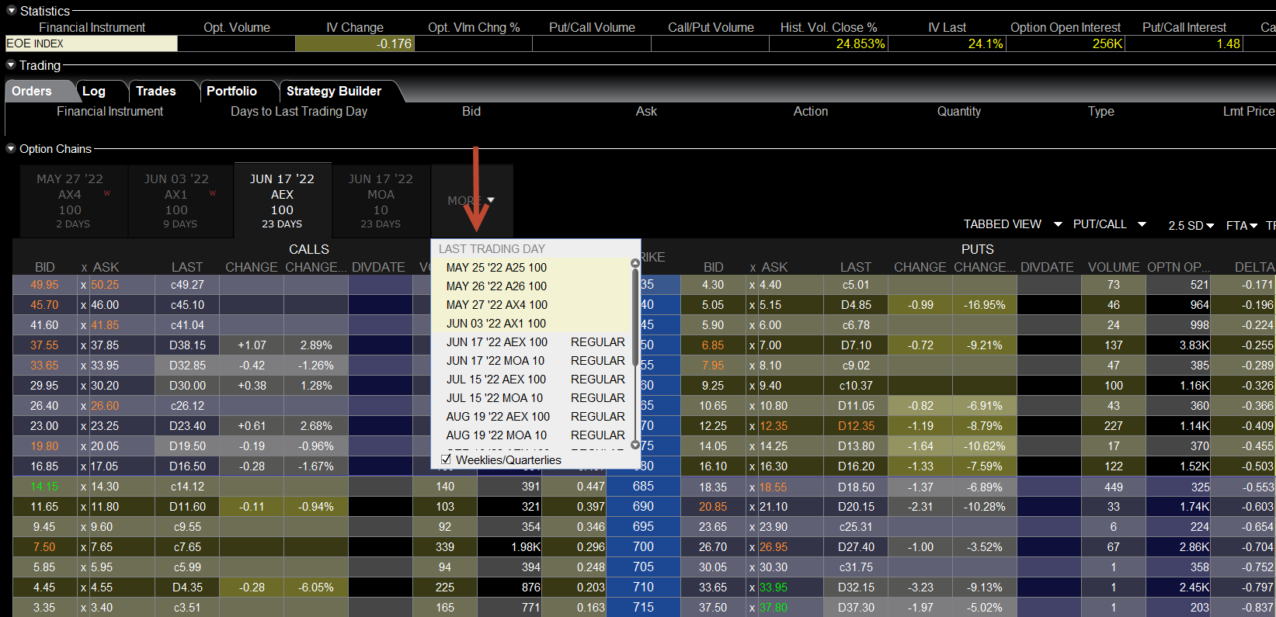The height and width of the screenshot is (617, 1276).
Task: Click the Put/Call Interest value 1.48
Action: coord(1184,43)
